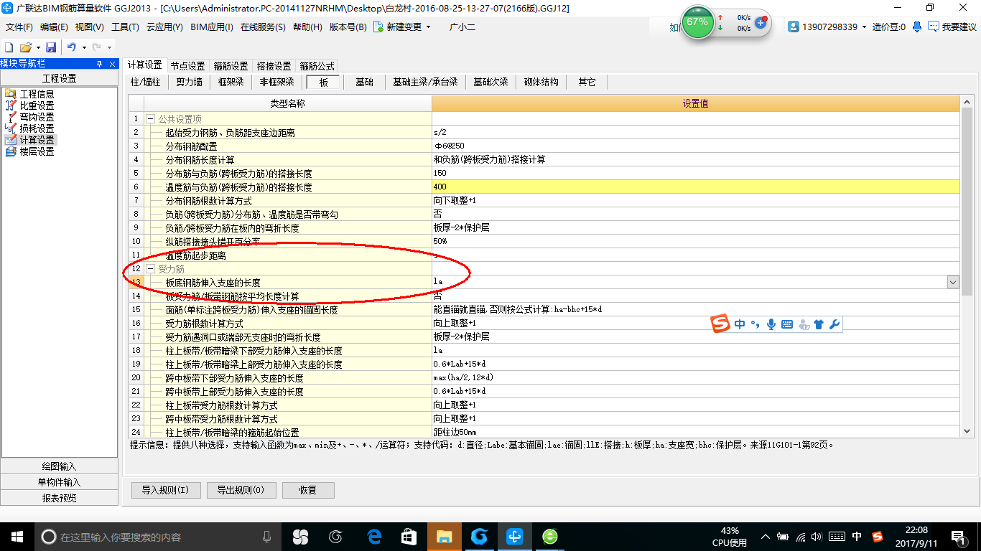Click the user account avatar icon
Screen dimensions: 981x551
(x=794, y=27)
